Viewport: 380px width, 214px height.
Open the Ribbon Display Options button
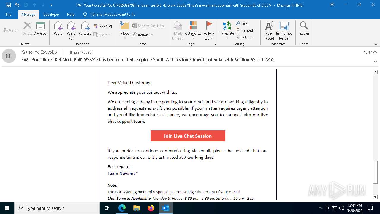332,5
